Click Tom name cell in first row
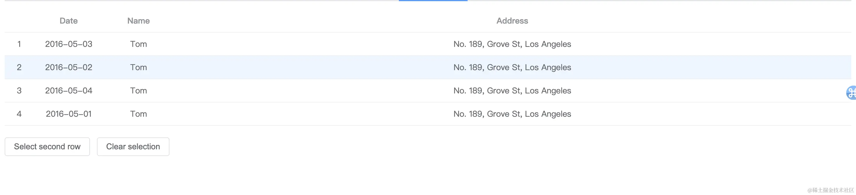 point(138,44)
